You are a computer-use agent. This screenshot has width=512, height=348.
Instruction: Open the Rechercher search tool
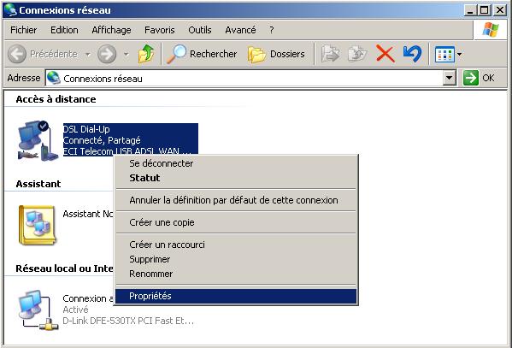pos(202,54)
